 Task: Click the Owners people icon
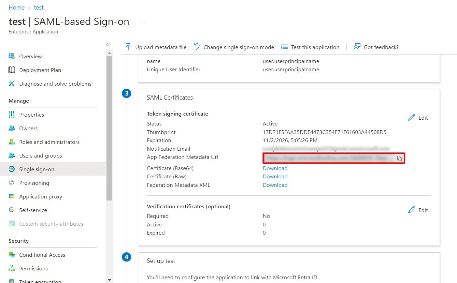point(12,128)
